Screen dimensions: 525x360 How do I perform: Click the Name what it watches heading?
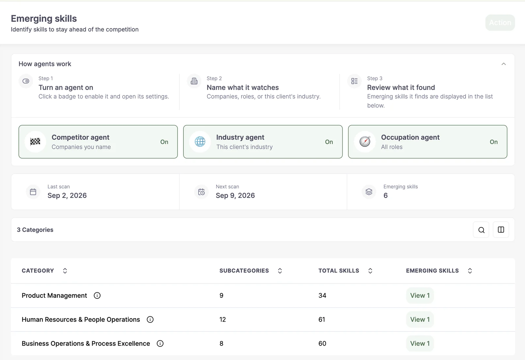242,88
